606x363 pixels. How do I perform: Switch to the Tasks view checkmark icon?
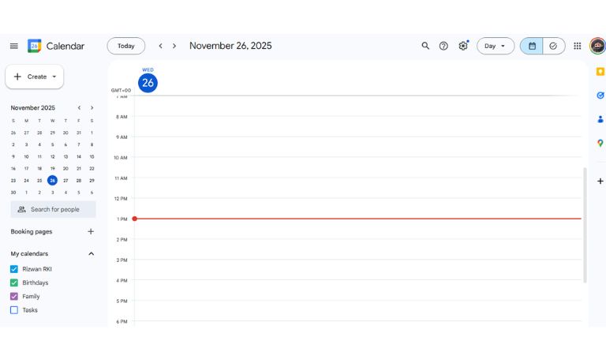[553, 46]
